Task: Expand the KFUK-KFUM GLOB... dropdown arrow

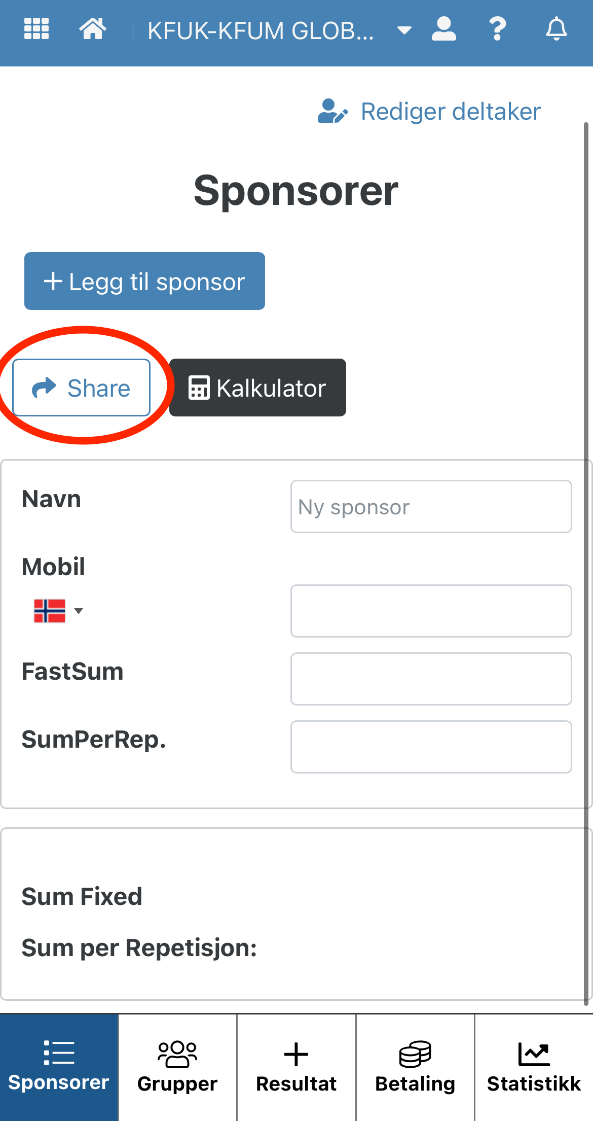Action: coord(404,30)
